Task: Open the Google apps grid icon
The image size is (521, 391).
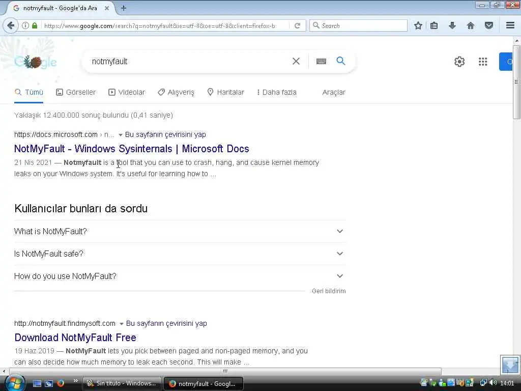Action: [483, 62]
